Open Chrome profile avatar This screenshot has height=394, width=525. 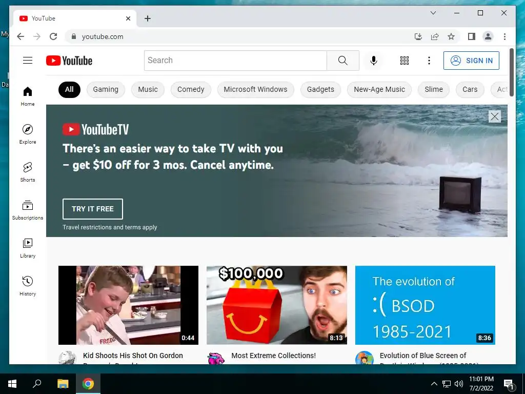pos(488,36)
